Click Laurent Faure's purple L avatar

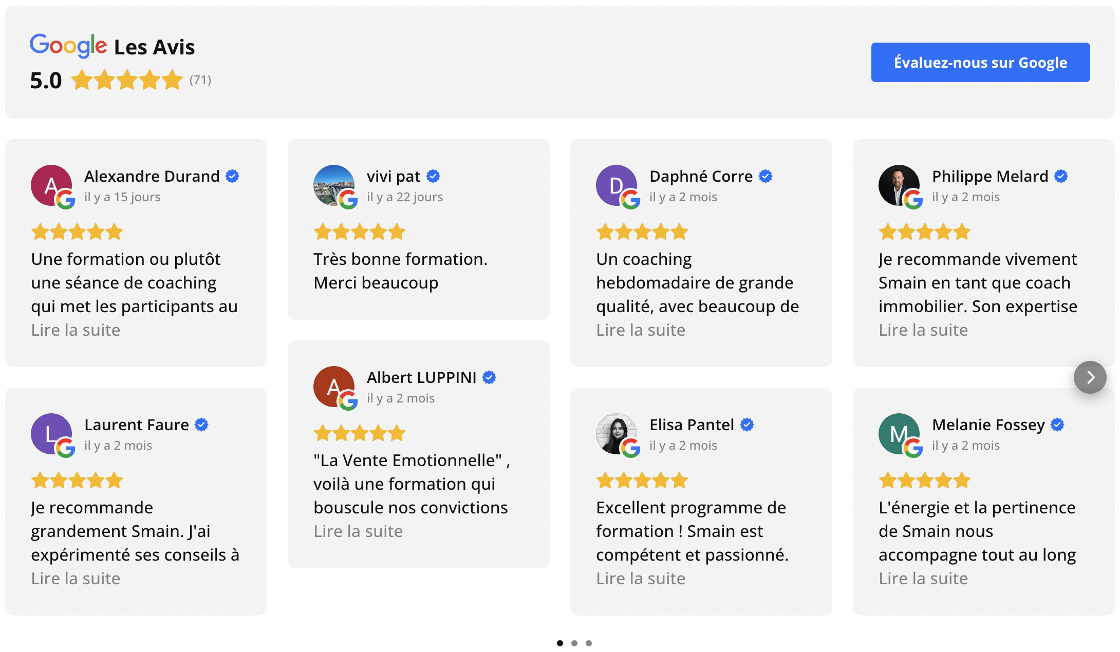51,433
